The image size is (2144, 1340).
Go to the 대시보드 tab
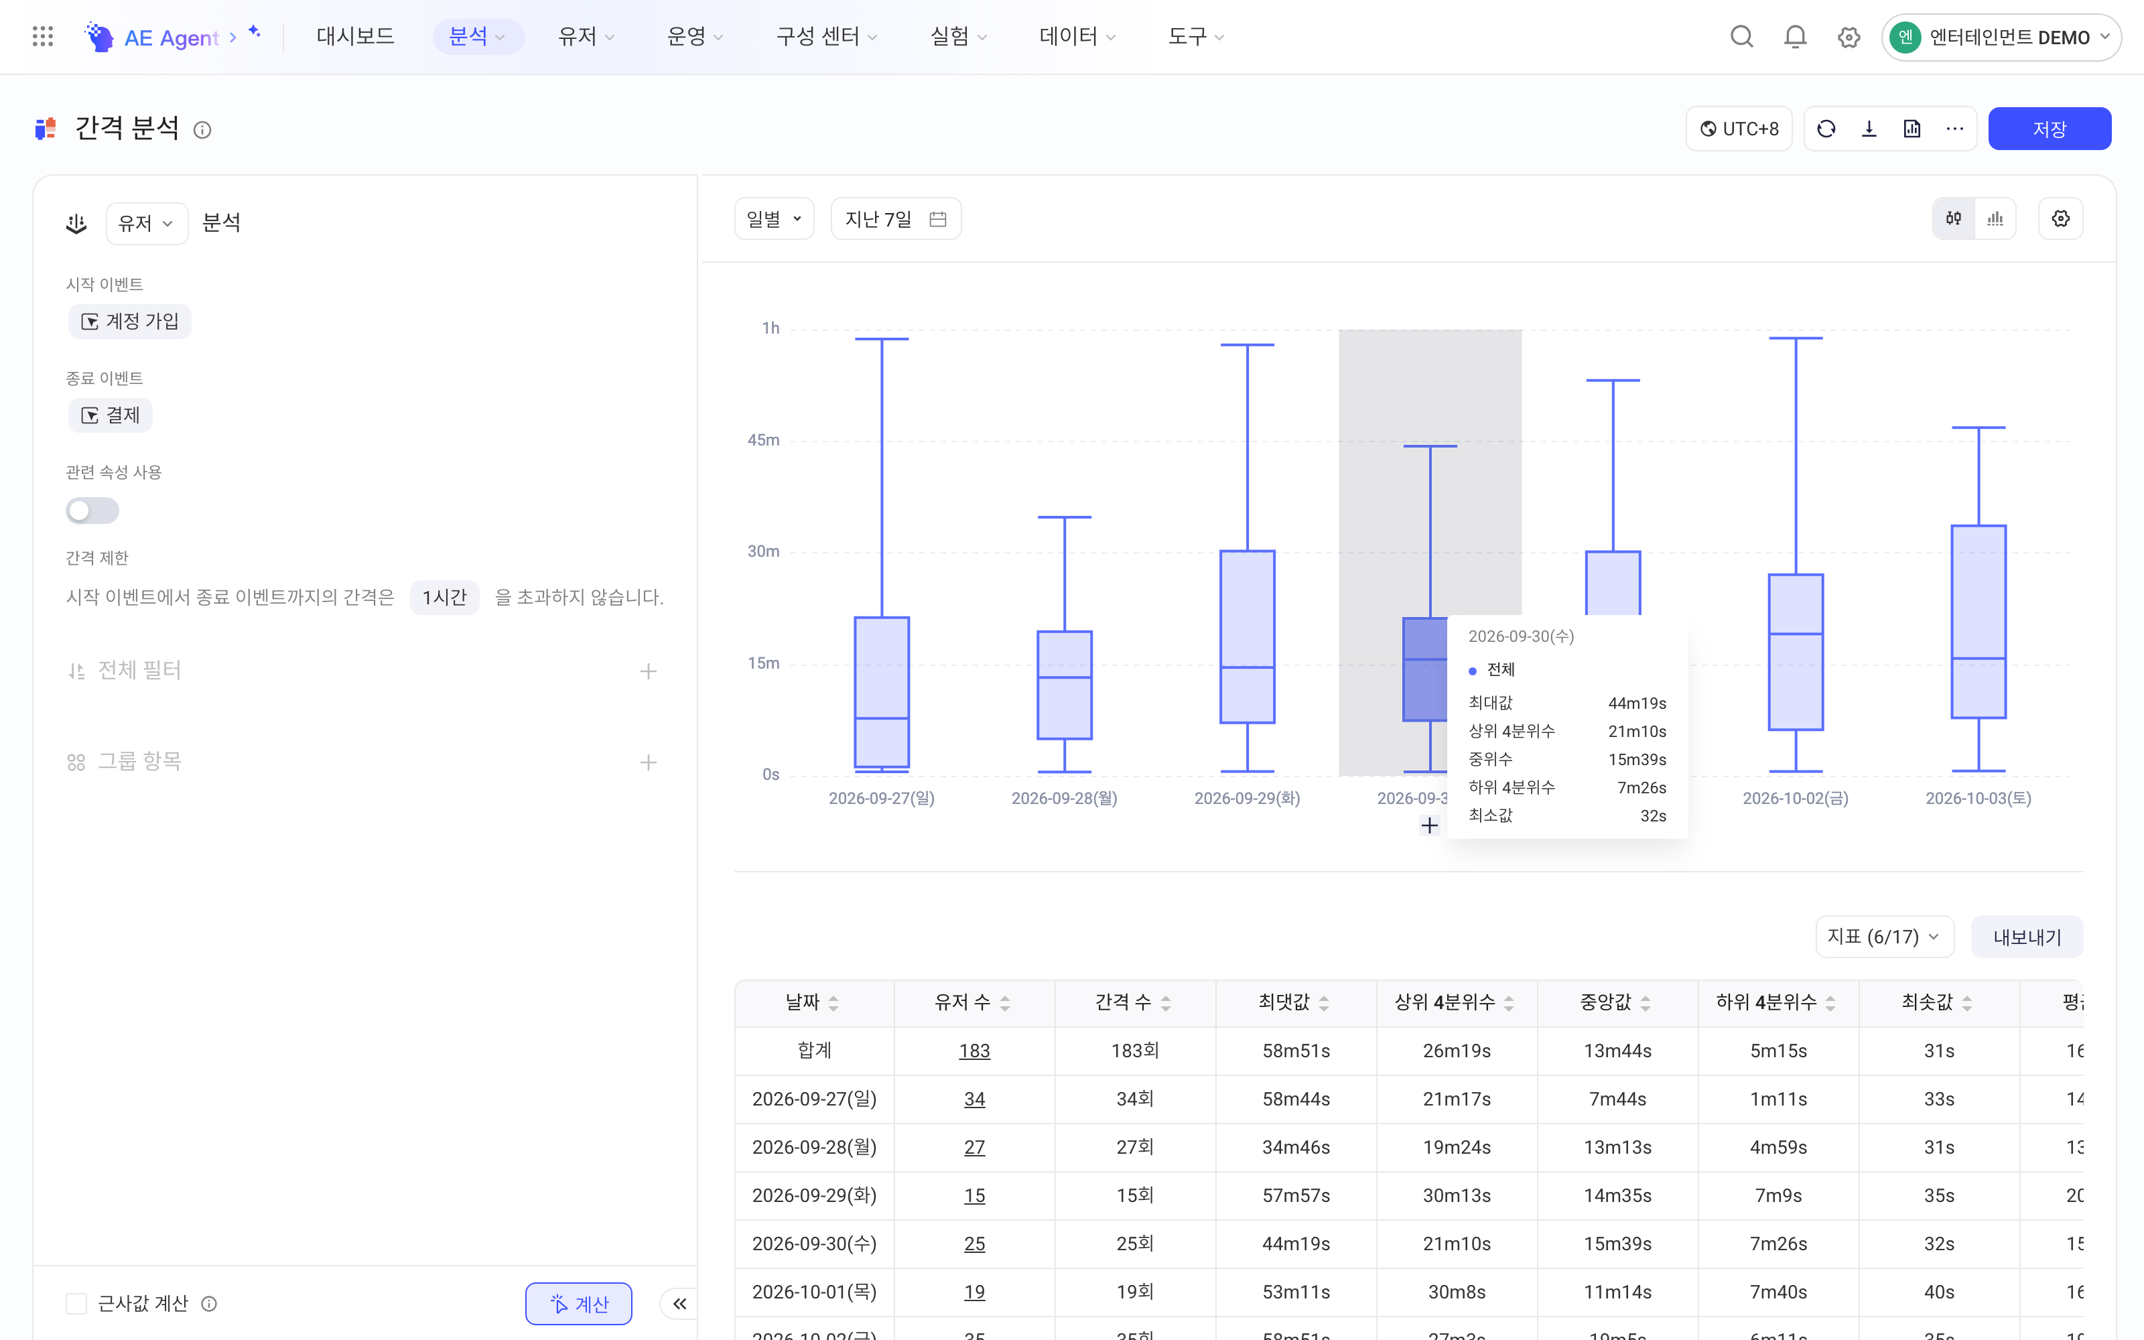click(355, 36)
